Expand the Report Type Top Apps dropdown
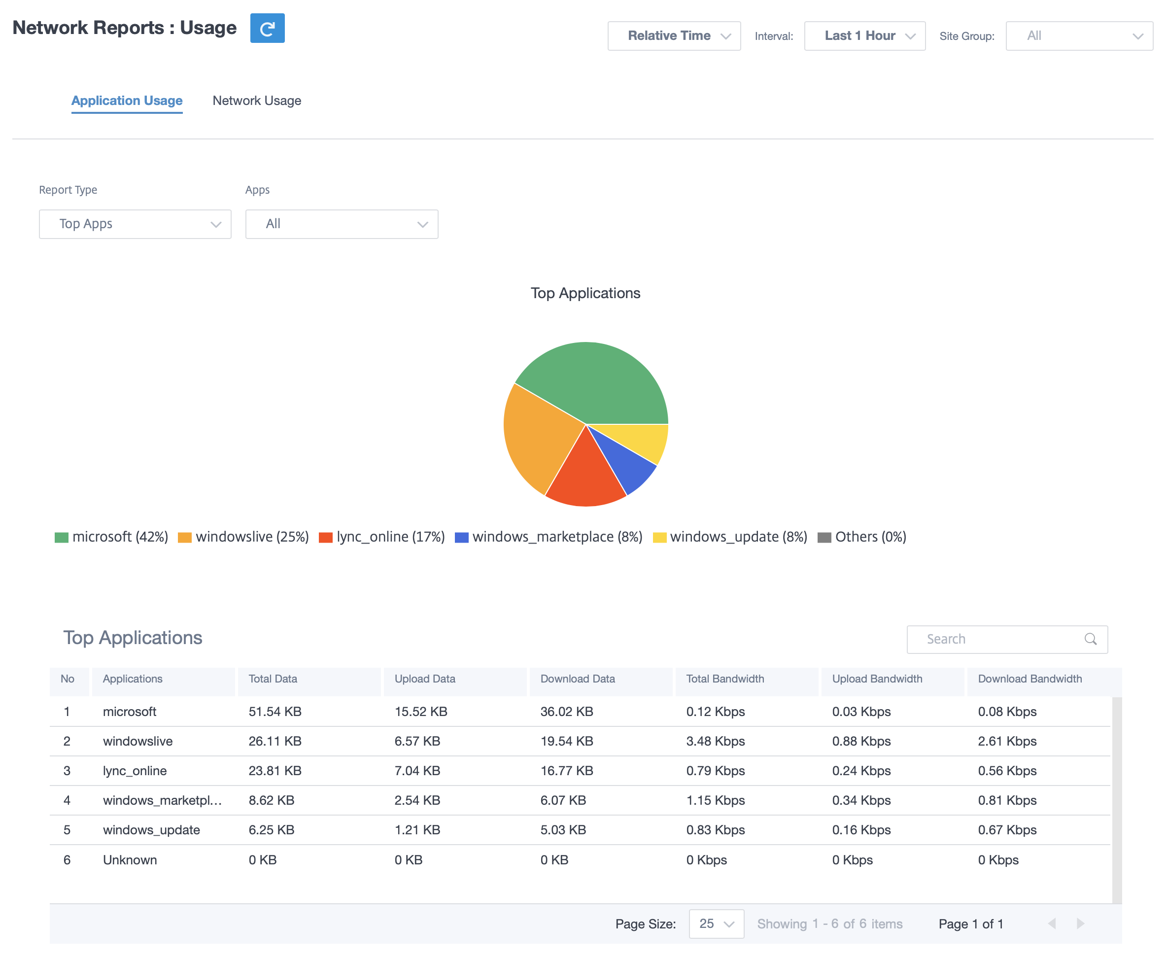Viewport: 1167px width, 957px height. click(x=135, y=224)
